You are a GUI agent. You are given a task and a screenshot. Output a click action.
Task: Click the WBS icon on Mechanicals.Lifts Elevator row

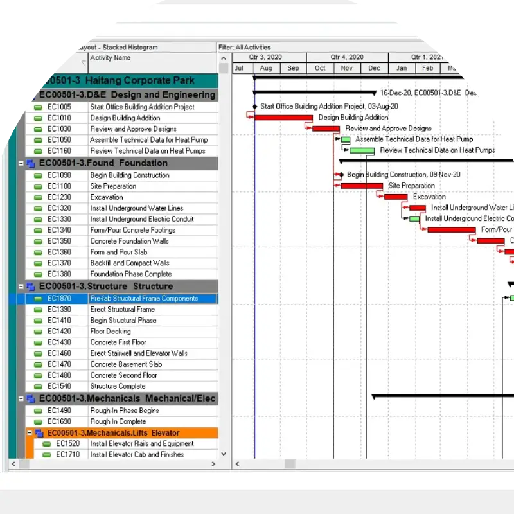point(39,433)
